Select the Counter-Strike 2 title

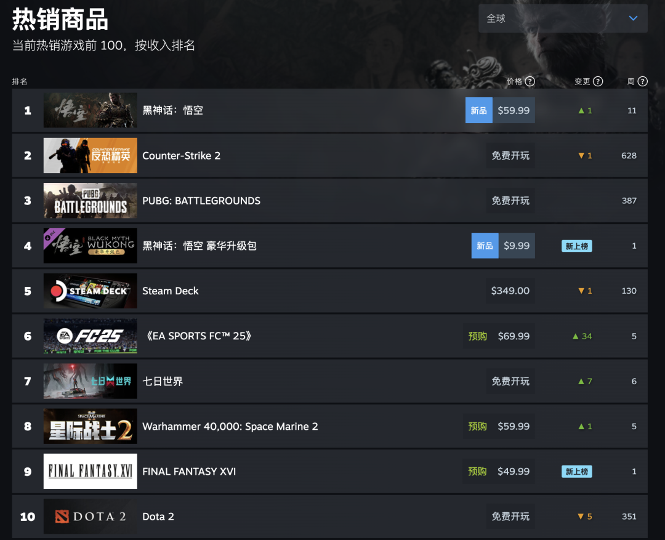point(181,156)
